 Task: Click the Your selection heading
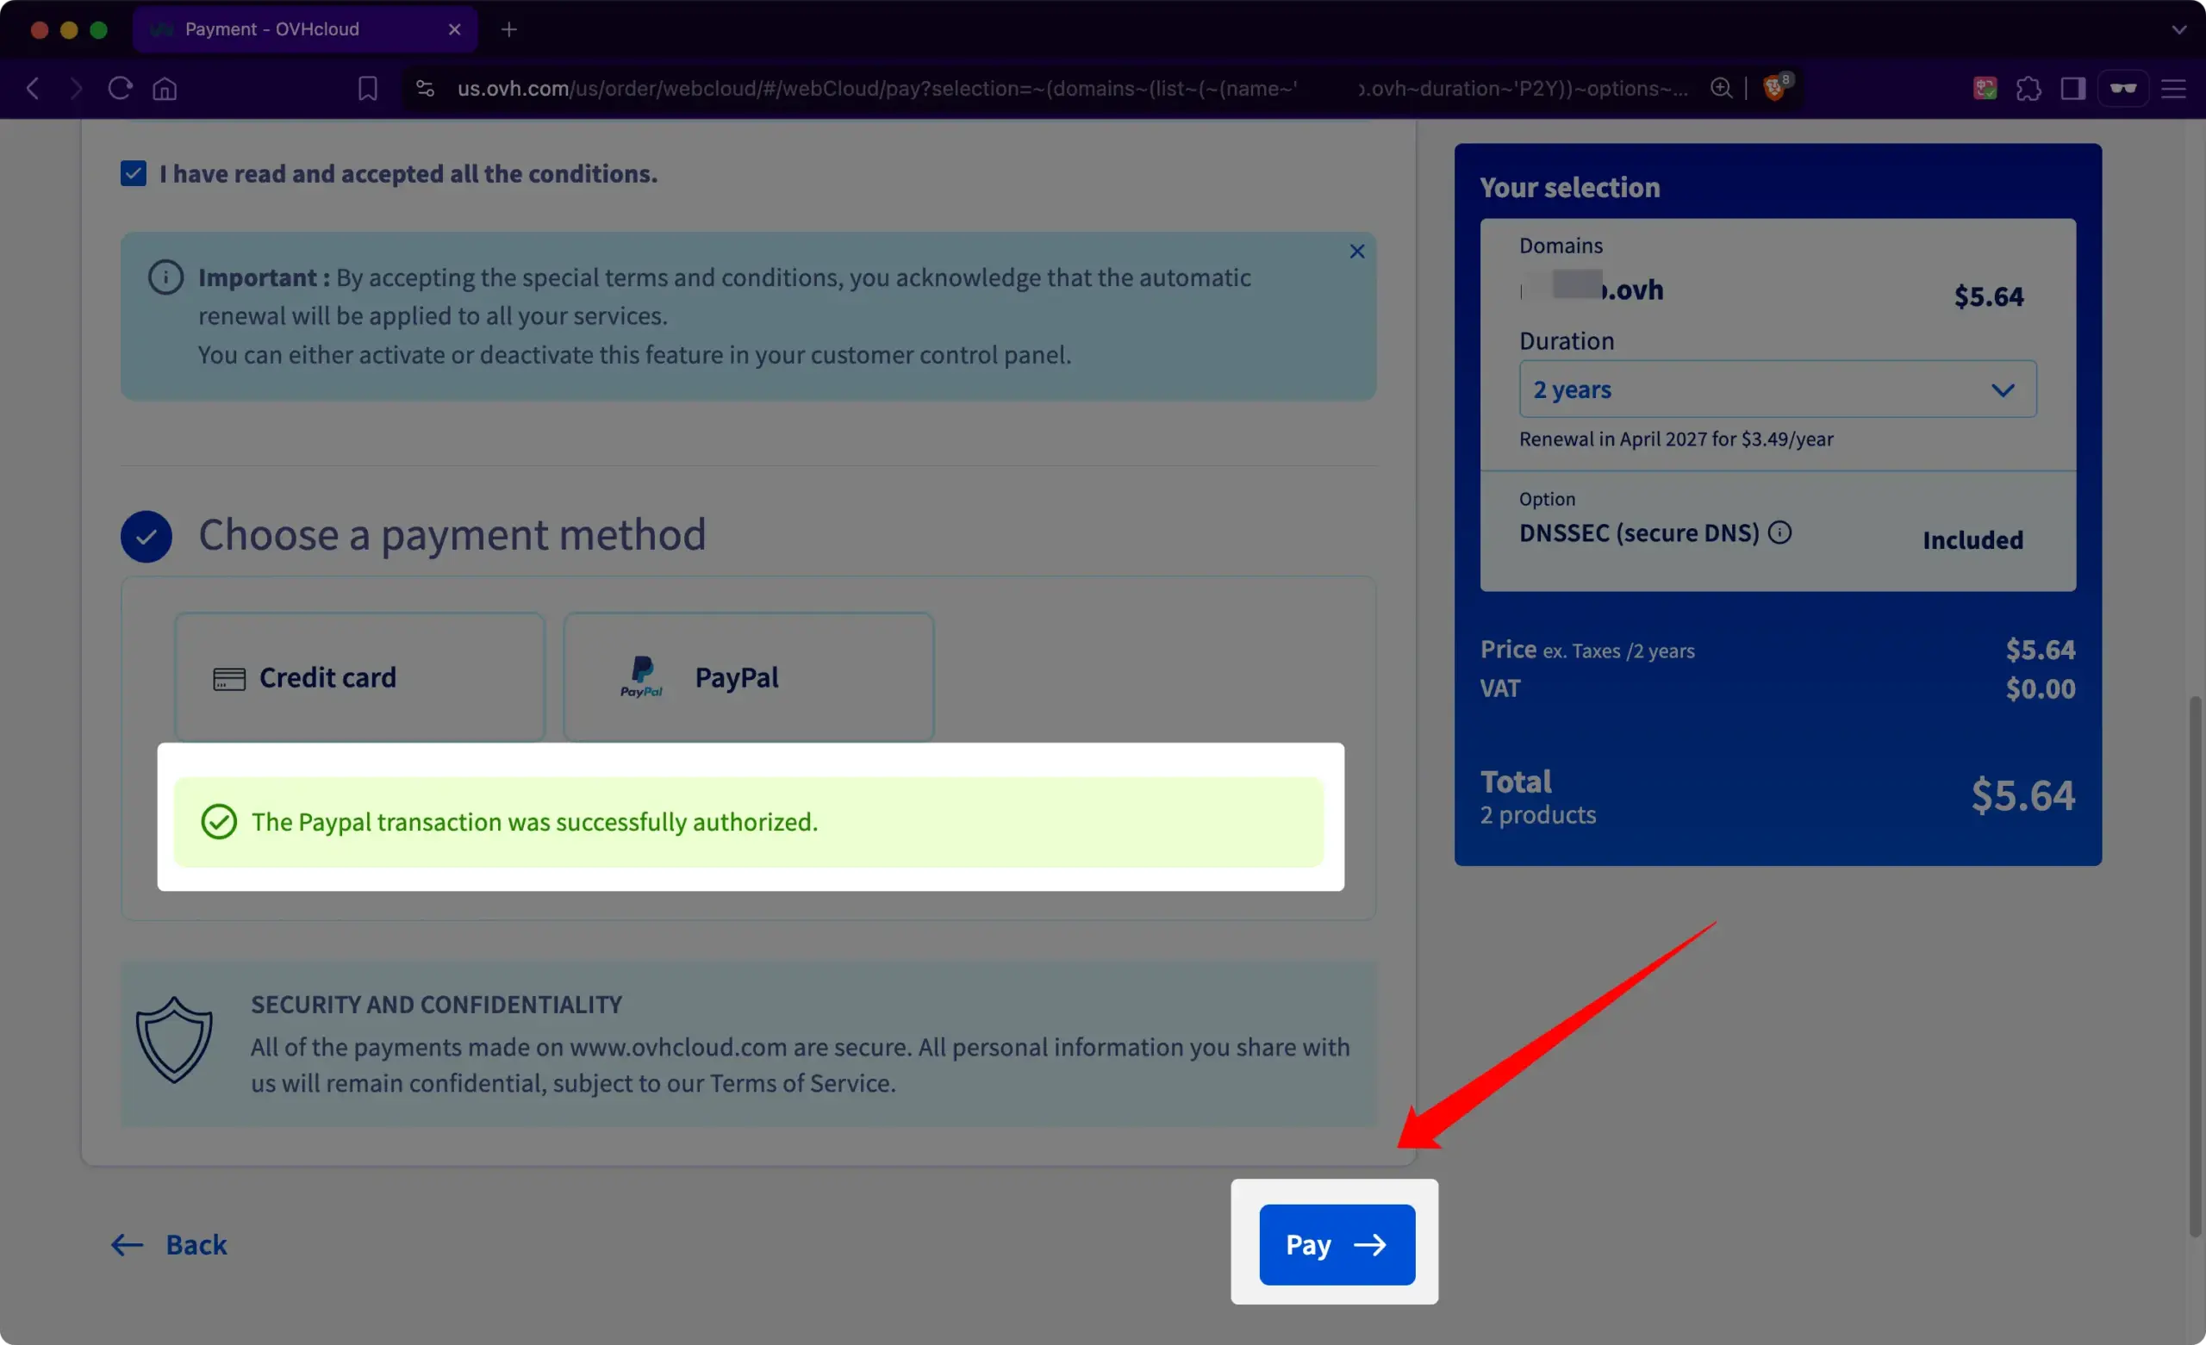(x=1569, y=187)
